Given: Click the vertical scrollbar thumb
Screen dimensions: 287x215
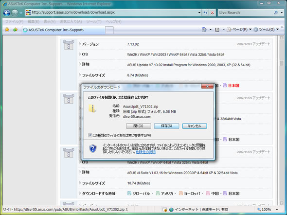Looking at the screenshot, I should (x=282, y=63).
